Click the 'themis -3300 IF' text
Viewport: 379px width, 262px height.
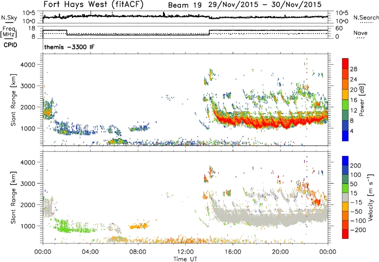(69, 47)
